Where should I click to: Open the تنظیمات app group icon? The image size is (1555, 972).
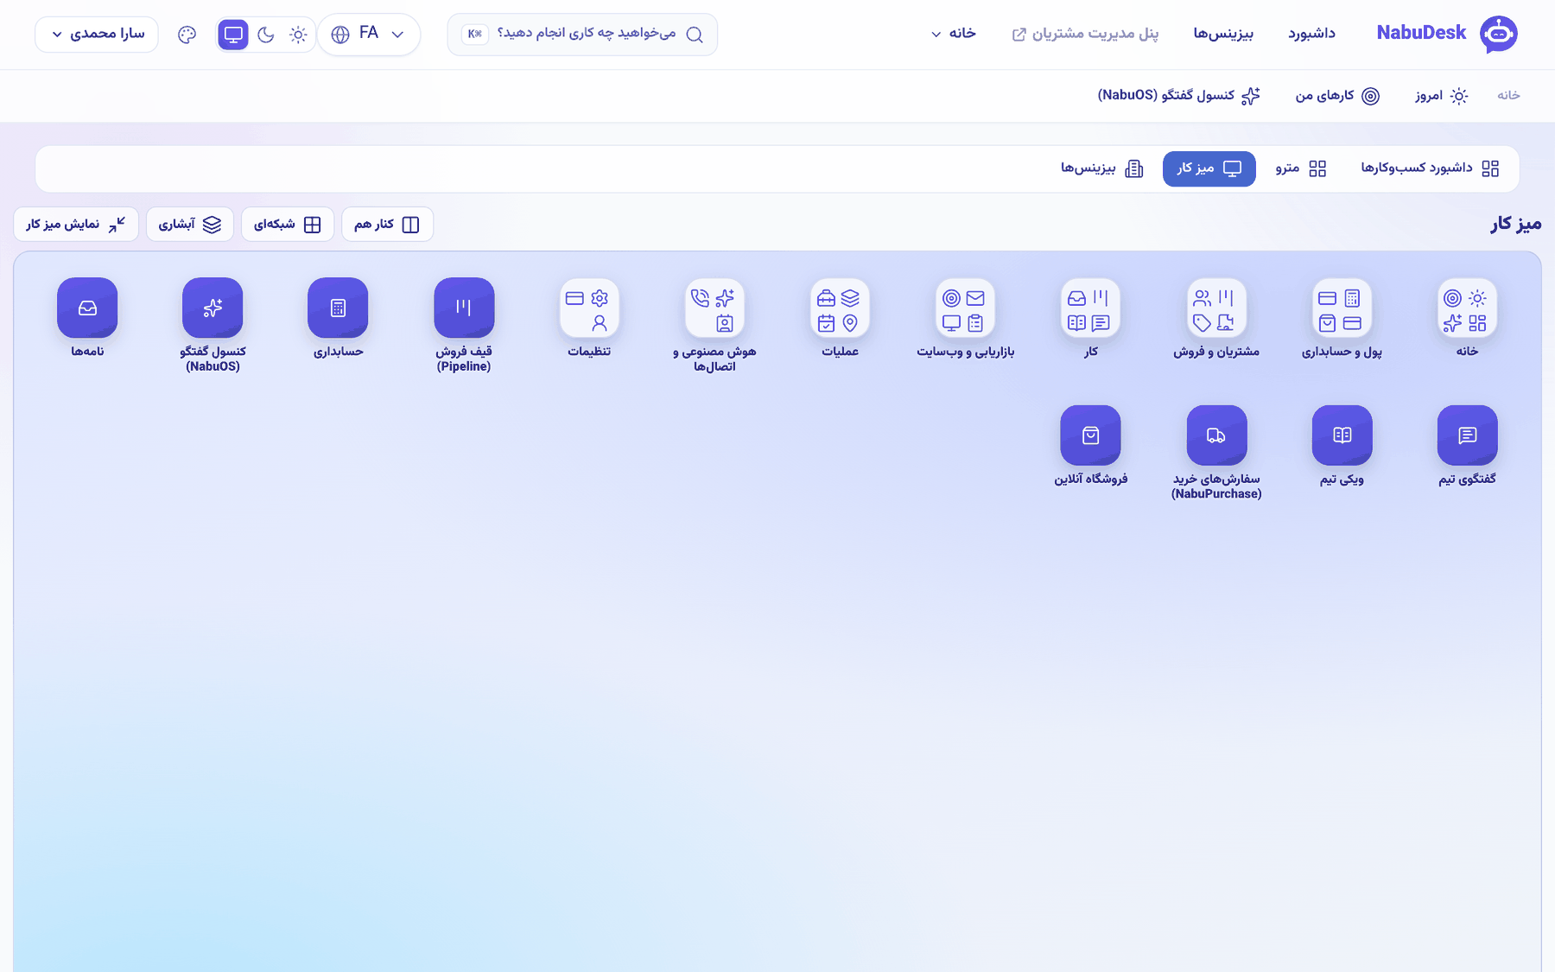tap(589, 308)
